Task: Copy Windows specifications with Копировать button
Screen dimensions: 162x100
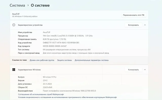Action: (x=133, y=70)
